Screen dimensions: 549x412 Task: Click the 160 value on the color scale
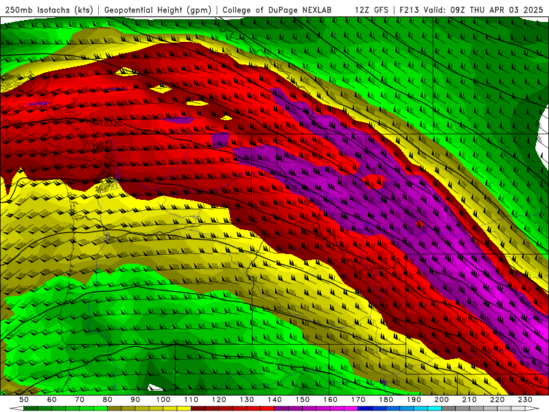pyautogui.click(x=330, y=400)
